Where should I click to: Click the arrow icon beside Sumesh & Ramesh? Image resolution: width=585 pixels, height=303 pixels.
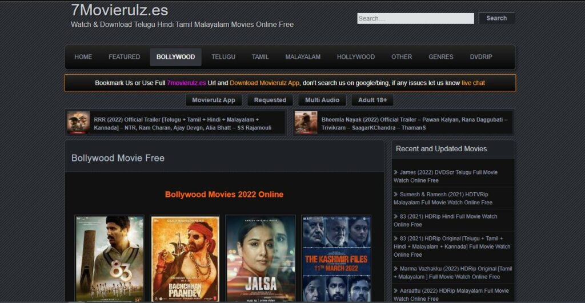pyautogui.click(x=396, y=194)
